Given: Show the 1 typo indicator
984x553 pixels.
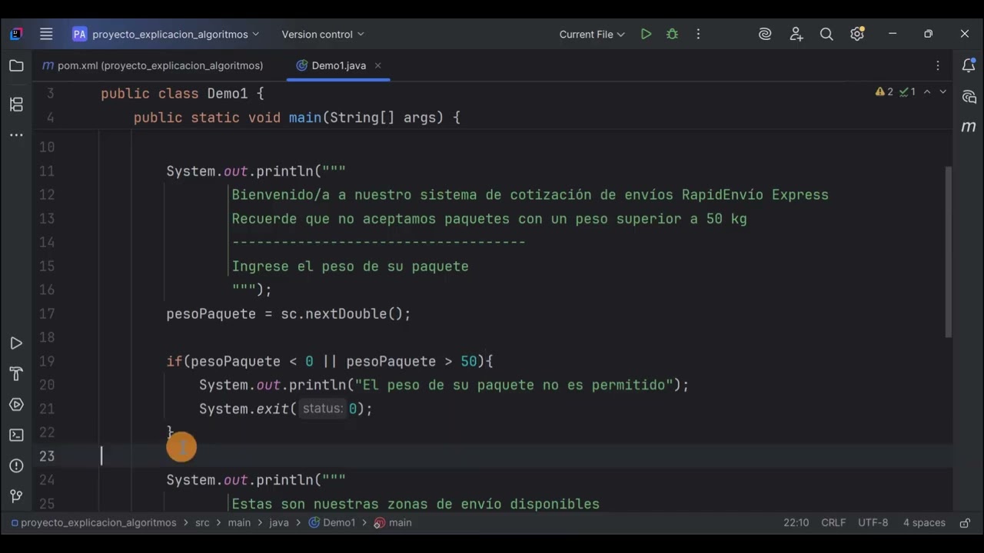Looking at the screenshot, I should (907, 92).
